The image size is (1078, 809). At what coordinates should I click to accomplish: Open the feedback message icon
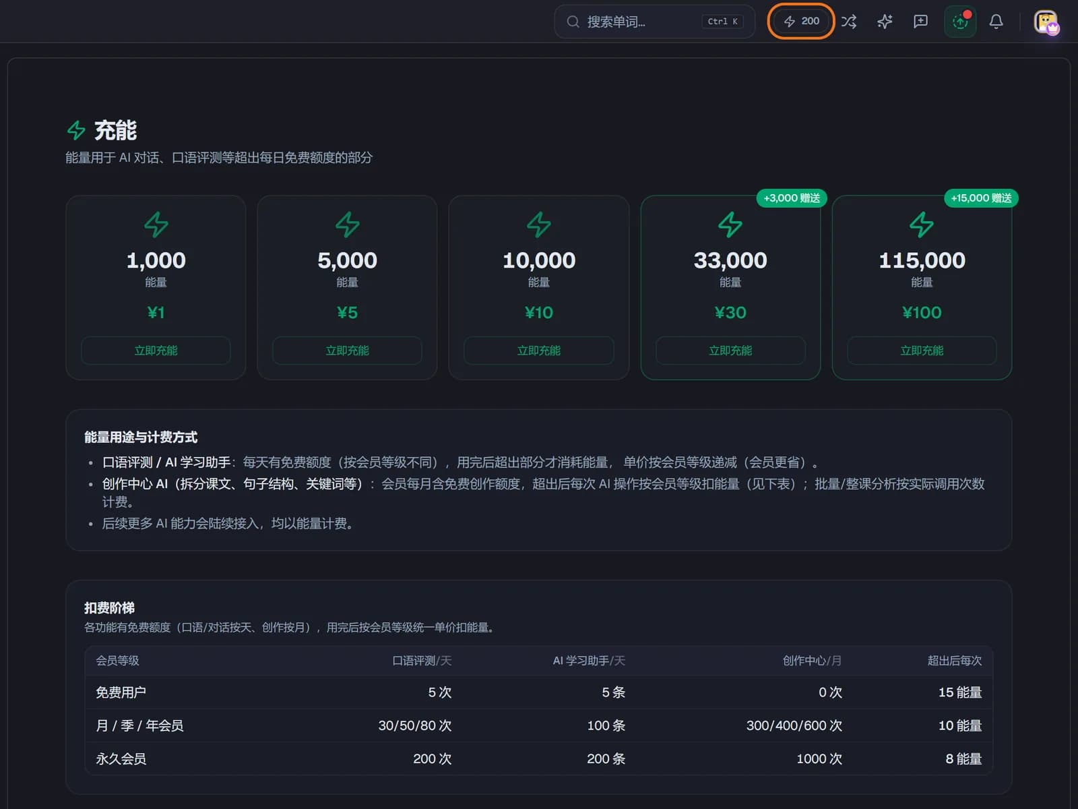920,22
